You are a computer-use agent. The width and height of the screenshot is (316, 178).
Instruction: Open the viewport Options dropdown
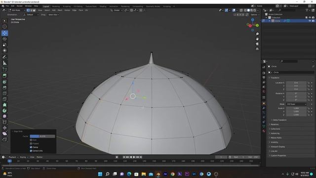[255, 15]
